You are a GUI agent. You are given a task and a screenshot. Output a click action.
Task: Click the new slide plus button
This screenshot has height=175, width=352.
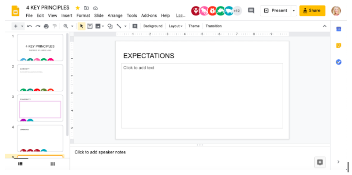16,26
